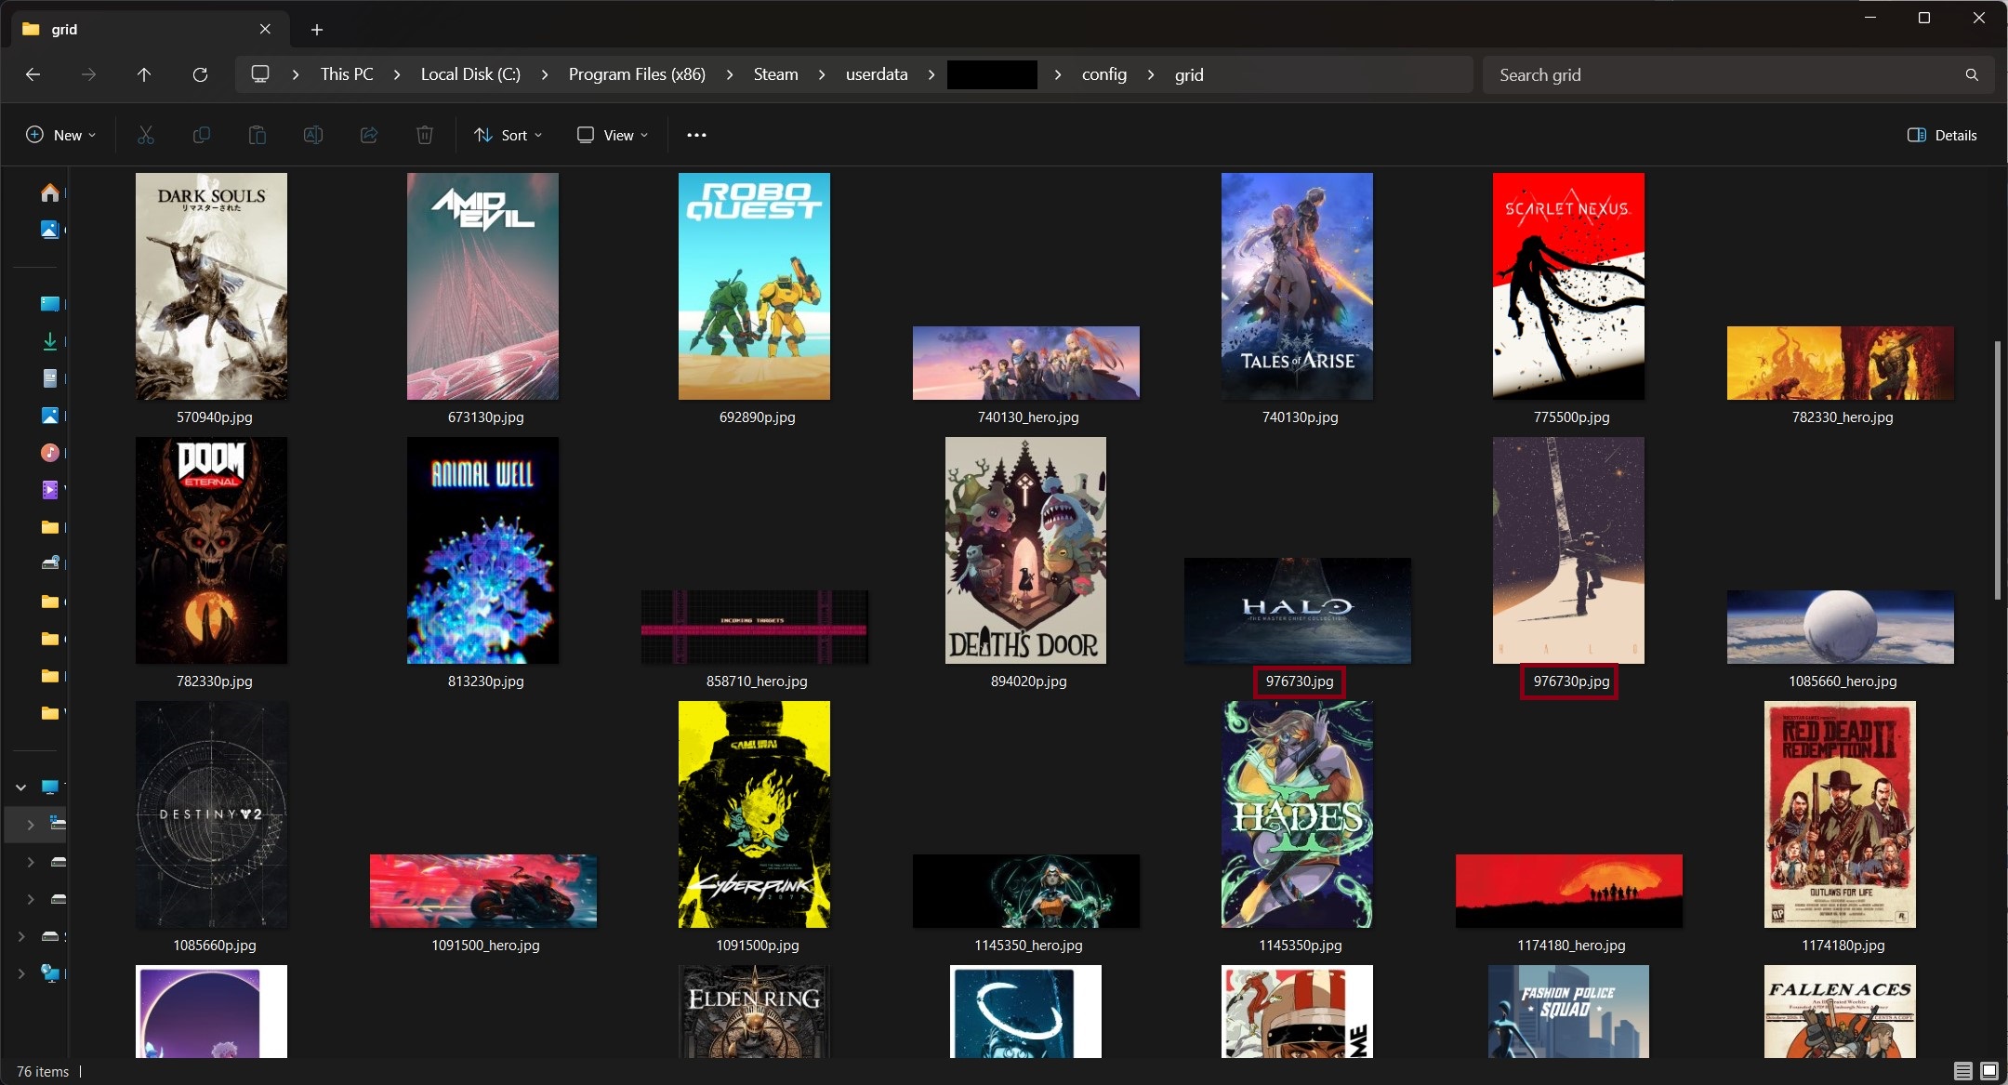Click the search magnifier icon
This screenshot has height=1085, width=2008.
(x=1972, y=74)
